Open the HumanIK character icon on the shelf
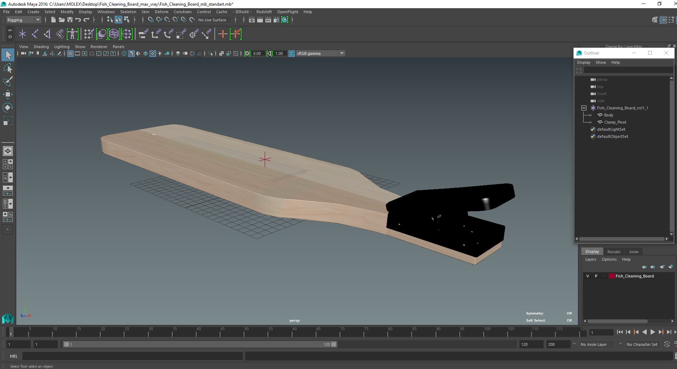Image resolution: width=677 pixels, height=369 pixels. click(x=72, y=34)
